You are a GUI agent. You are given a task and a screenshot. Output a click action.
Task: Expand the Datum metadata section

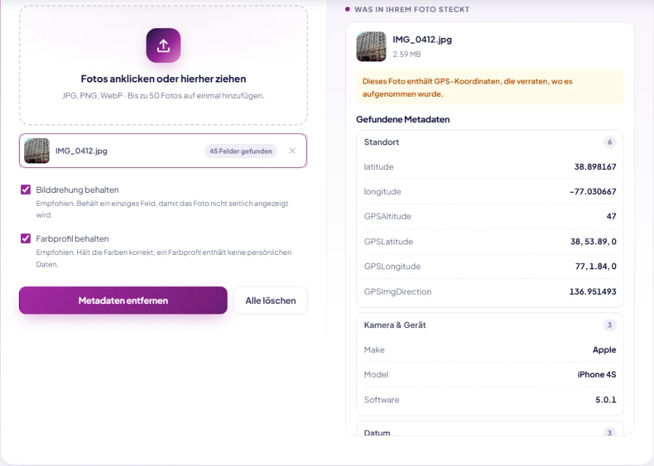pos(490,430)
